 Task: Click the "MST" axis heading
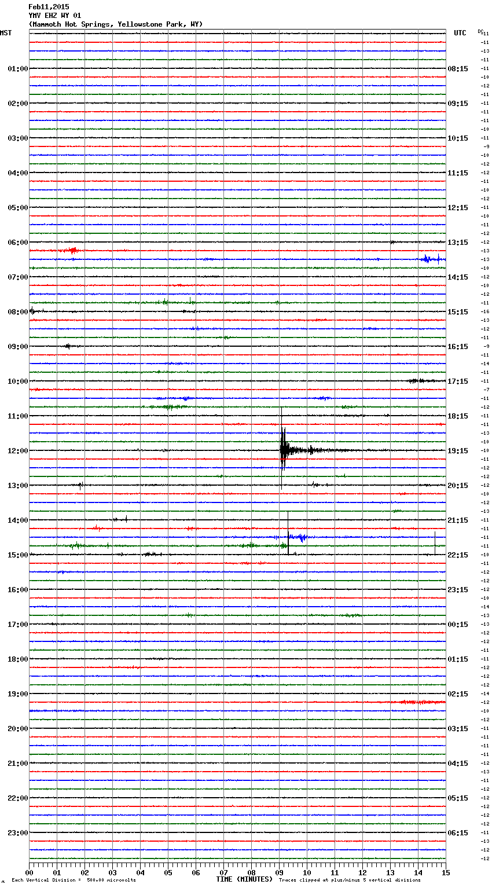6,33
